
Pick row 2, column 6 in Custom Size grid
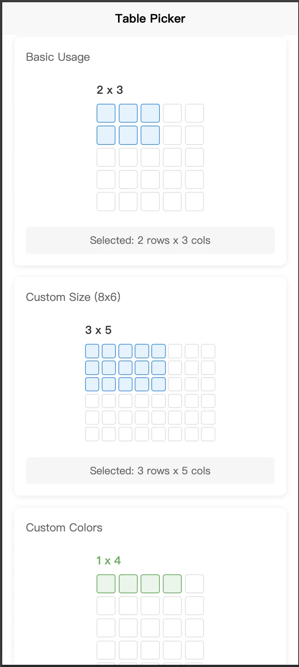click(x=175, y=368)
